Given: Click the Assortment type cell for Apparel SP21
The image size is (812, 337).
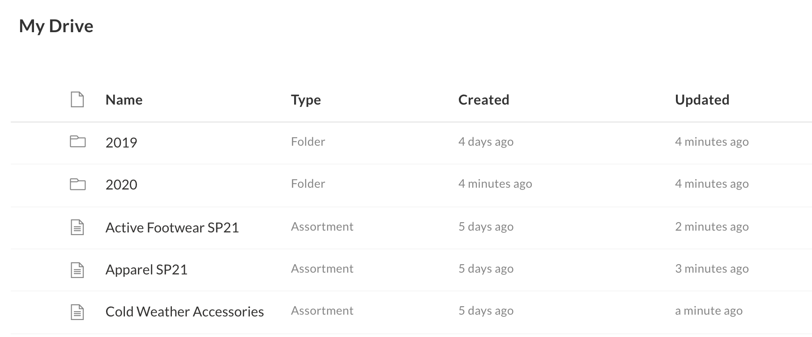Looking at the screenshot, I should coord(322,269).
